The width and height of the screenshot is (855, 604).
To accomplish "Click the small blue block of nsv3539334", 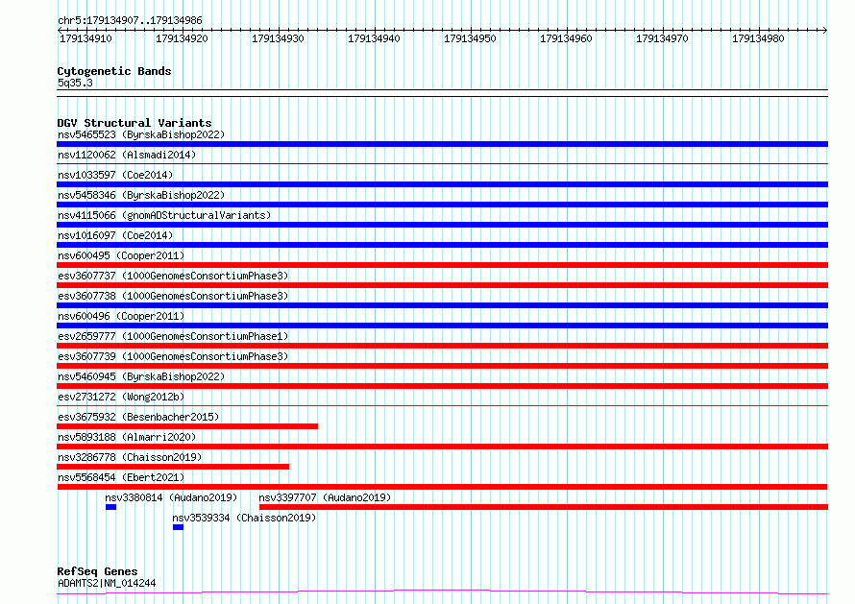I will [x=178, y=527].
